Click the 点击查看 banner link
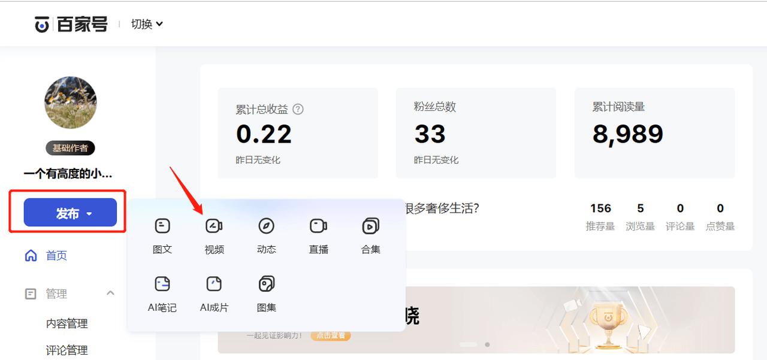The width and height of the screenshot is (767, 360). pyautogui.click(x=330, y=336)
